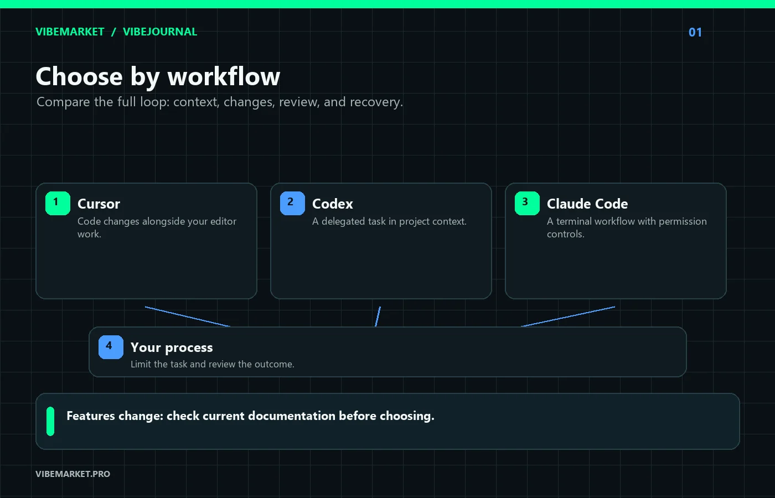Click the blue number 4 badge
Viewport: 775px width, 498px height.
(x=111, y=347)
